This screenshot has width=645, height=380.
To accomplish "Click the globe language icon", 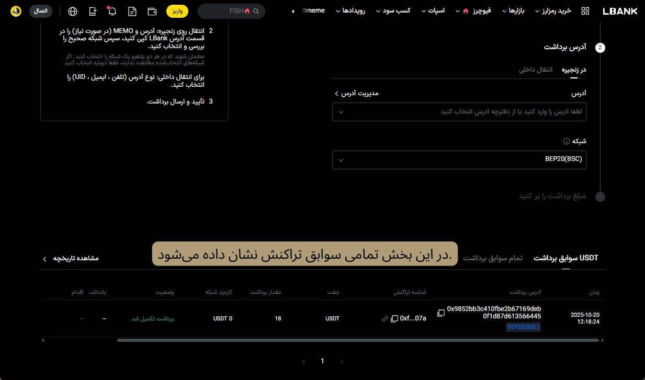I will tap(73, 11).
